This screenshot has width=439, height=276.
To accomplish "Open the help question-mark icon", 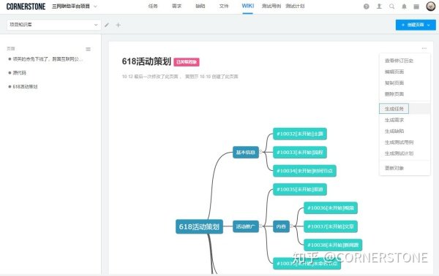I will (366, 7).
